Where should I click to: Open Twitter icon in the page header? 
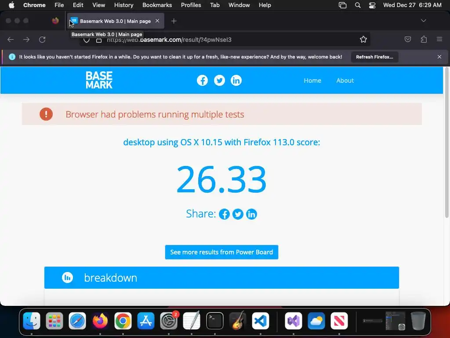pos(219,81)
